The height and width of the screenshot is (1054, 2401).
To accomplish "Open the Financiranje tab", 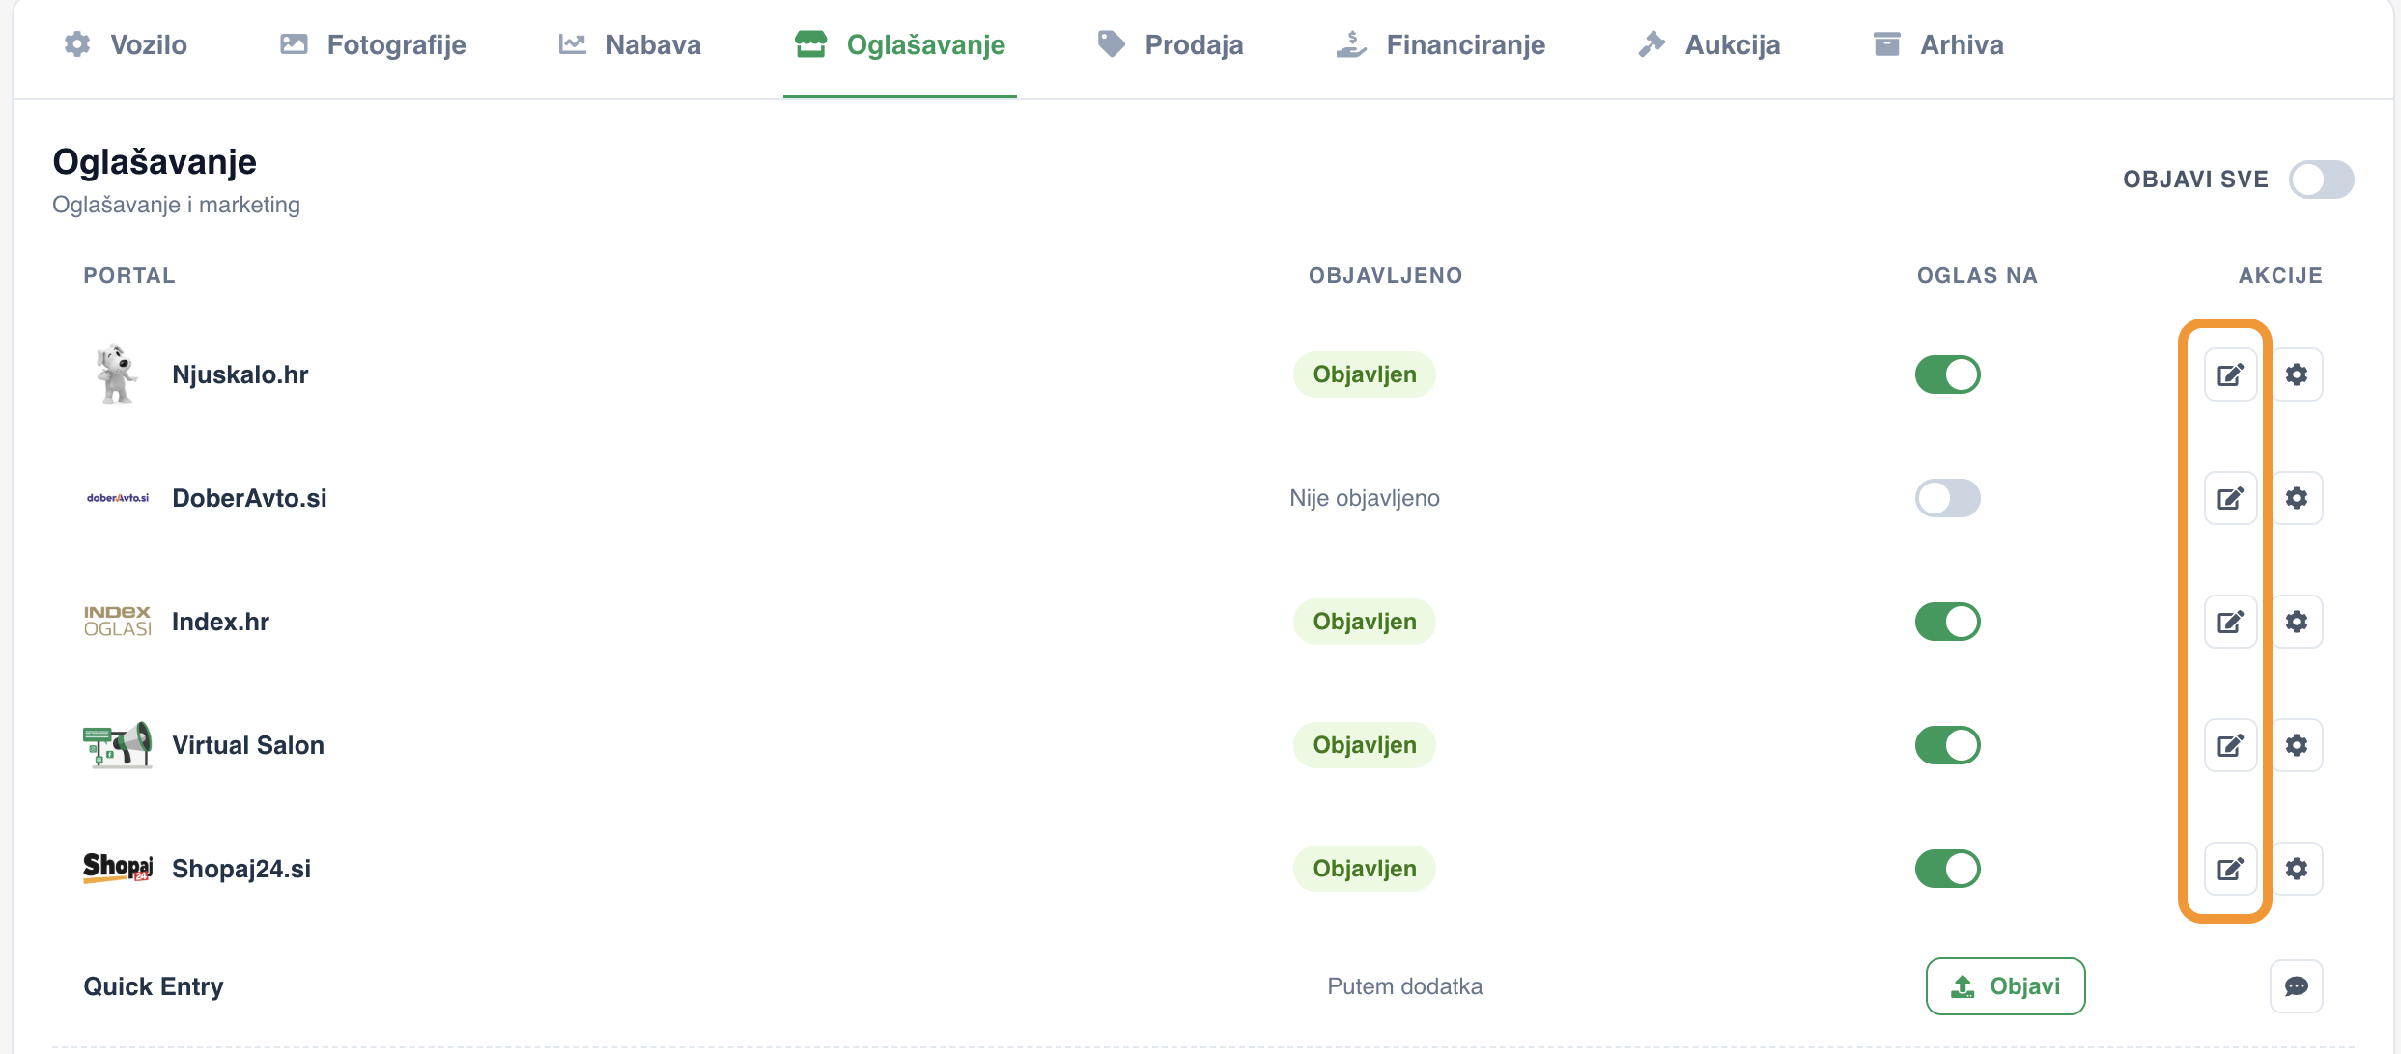I will point(1441,44).
